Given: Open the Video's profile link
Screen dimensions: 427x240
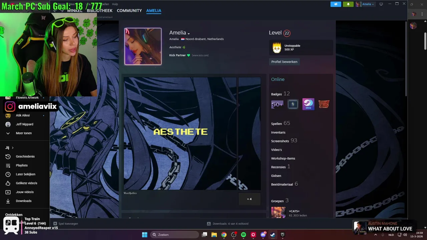Looking at the screenshot, I should pyautogui.click(x=277, y=150).
